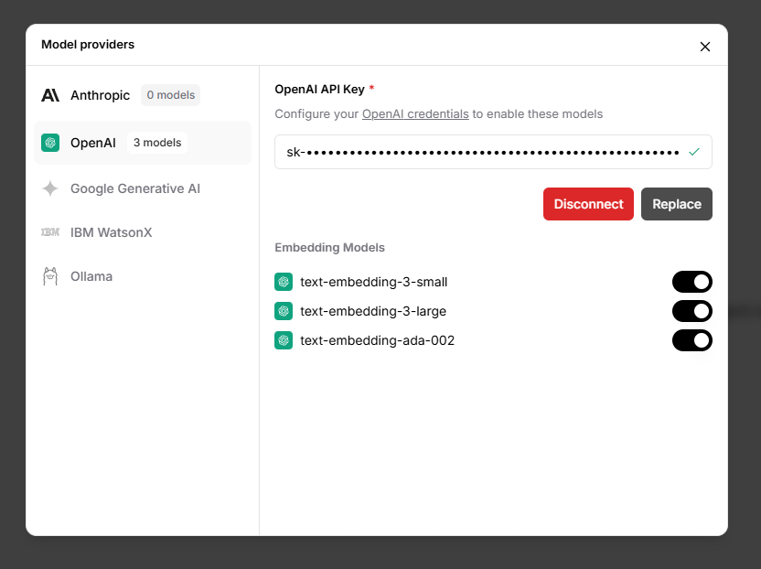Viewport: 761px width, 569px height.
Task: Select the OpenAI provider entry
Action: [143, 143]
